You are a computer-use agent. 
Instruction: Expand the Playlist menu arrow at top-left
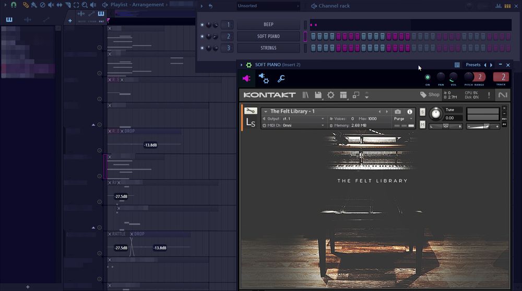(5, 5)
